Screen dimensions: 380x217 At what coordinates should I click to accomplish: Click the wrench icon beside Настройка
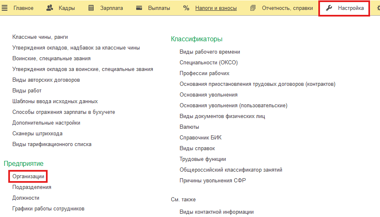329,8
